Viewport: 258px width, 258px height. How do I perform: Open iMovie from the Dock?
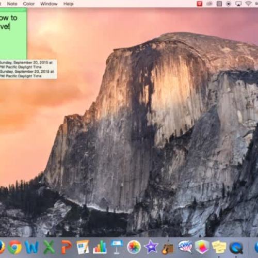tap(151, 247)
